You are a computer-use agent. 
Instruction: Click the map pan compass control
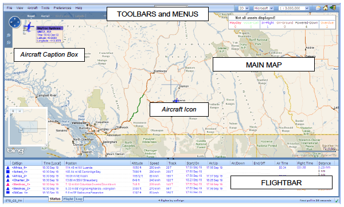[x=15, y=22]
